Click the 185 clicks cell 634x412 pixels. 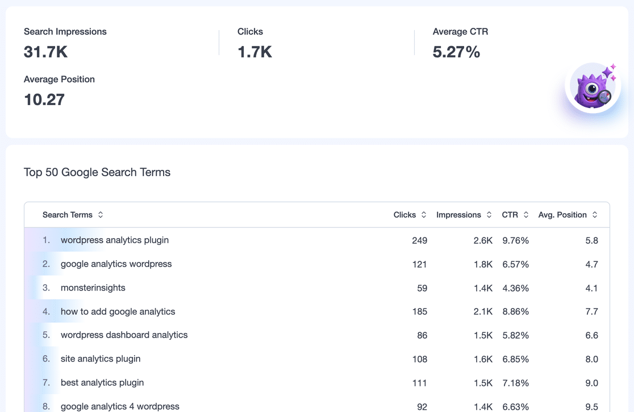tap(420, 312)
